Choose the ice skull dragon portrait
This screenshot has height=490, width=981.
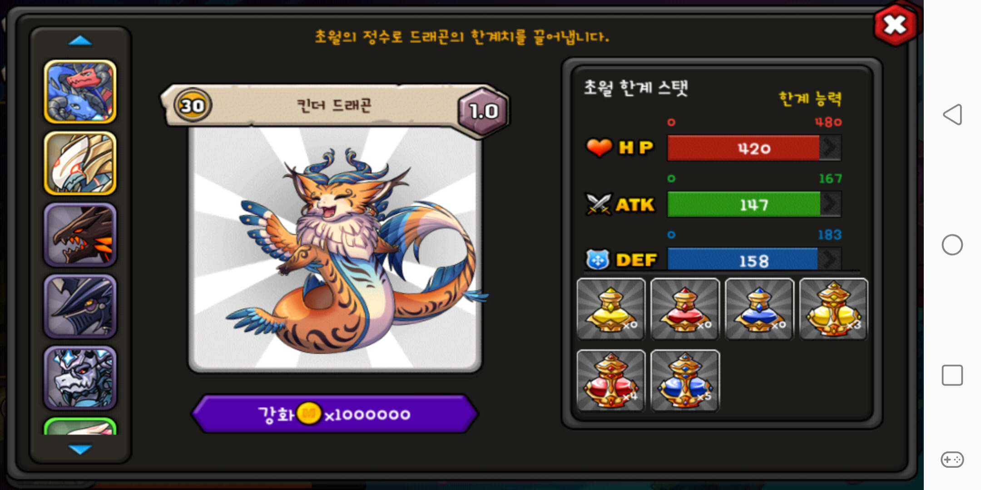80,377
